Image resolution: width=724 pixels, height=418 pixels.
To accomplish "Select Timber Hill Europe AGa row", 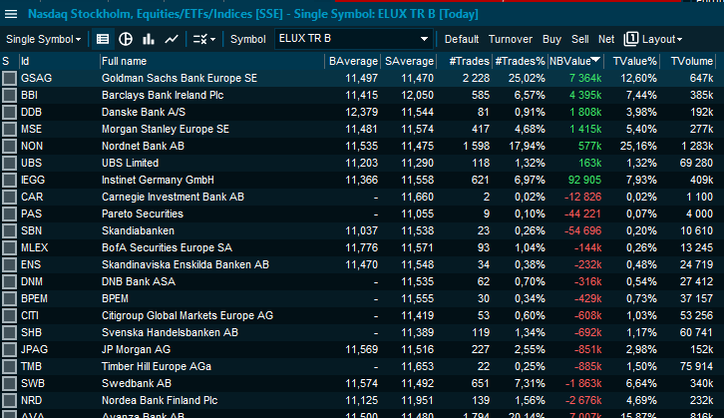I will [x=362, y=367].
